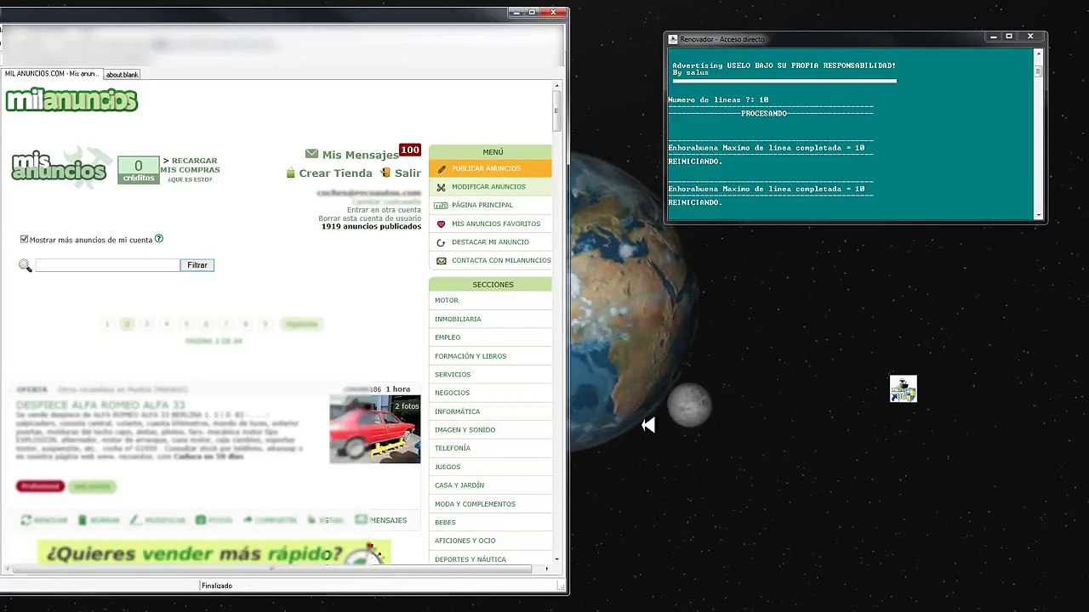This screenshot has height=612, width=1089.
Task: Click the ¿Quieres vender más rápido? banner
Action: click(214, 552)
